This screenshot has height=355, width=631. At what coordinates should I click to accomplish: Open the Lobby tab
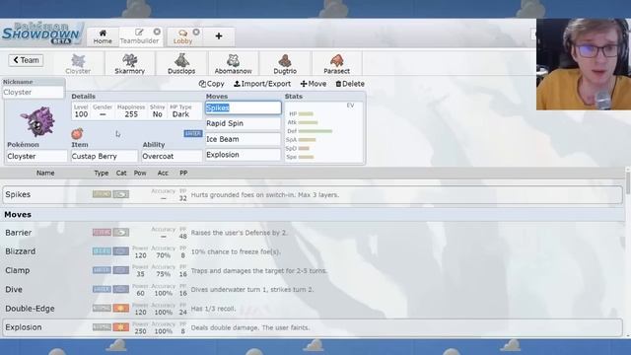click(x=182, y=36)
